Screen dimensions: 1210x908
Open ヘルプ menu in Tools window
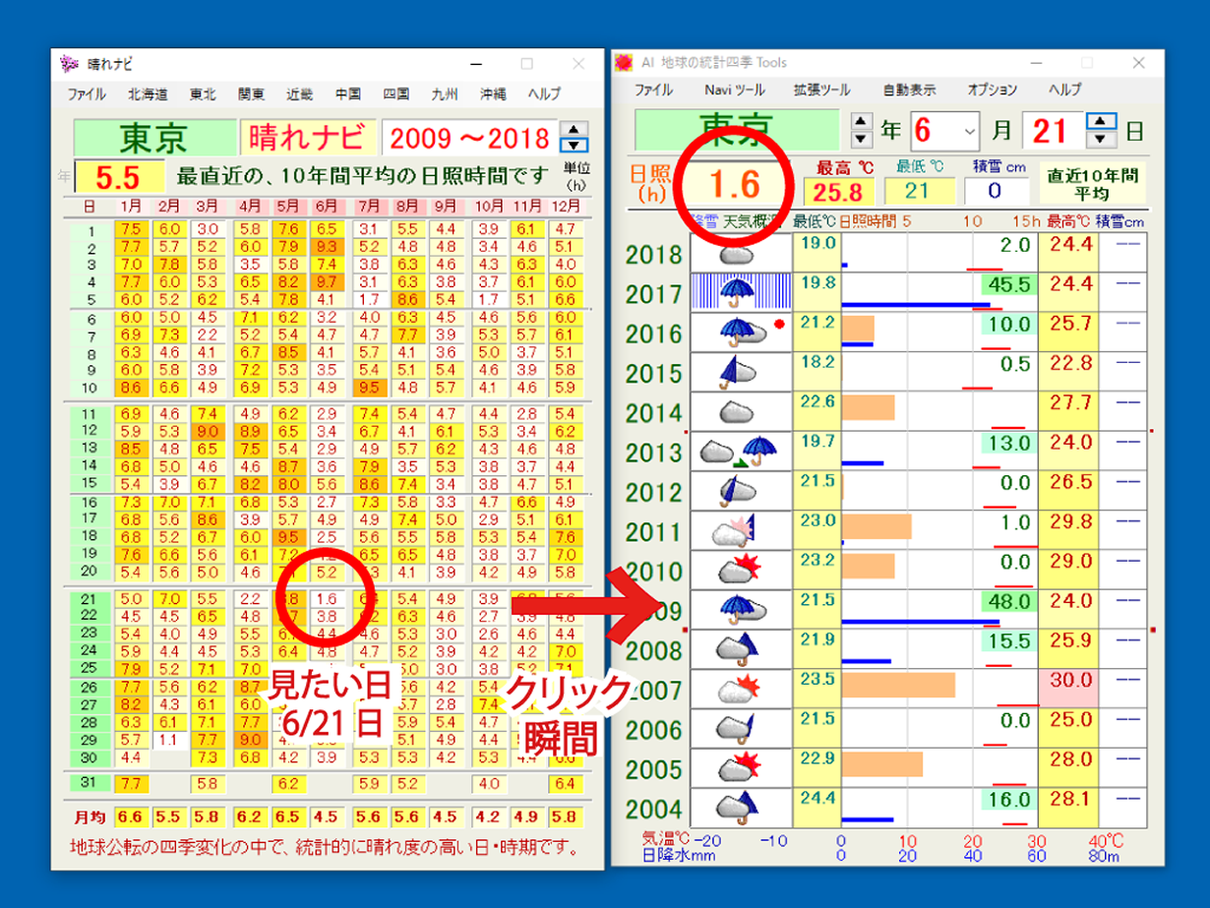coord(1064,90)
